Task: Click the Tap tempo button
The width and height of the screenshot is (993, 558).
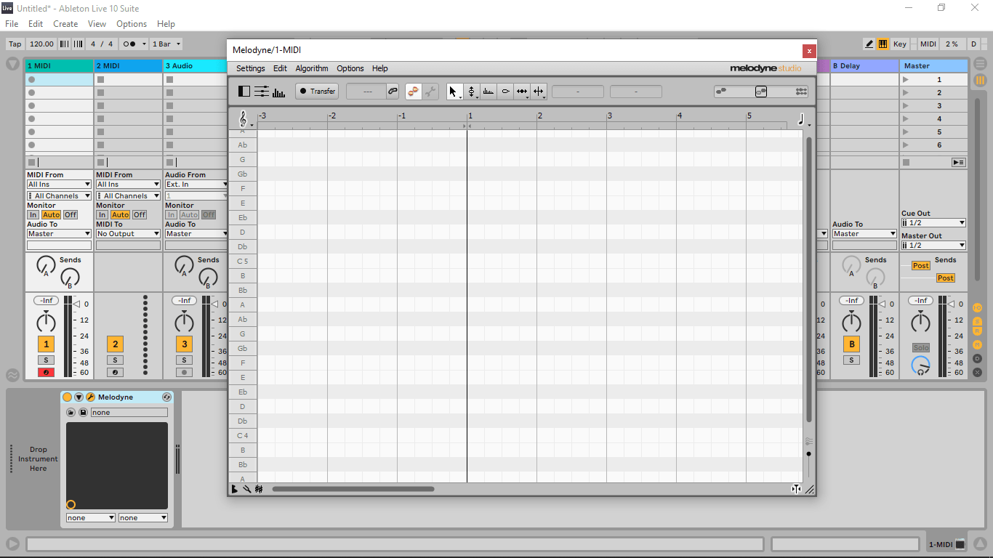Action: coord(15,44)
